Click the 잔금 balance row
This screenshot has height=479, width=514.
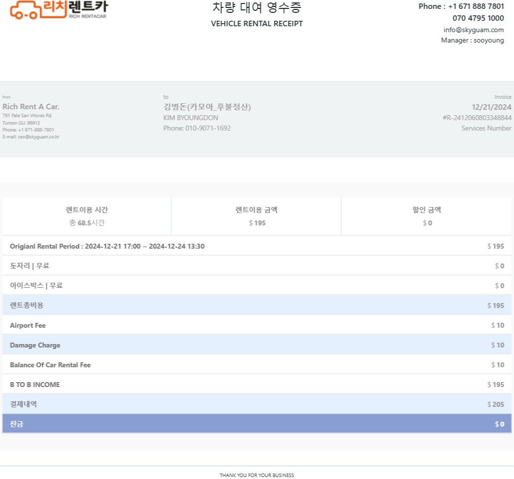257,424
